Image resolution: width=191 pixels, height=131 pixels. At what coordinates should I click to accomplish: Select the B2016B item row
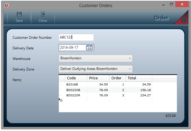[x=72, y=85]
